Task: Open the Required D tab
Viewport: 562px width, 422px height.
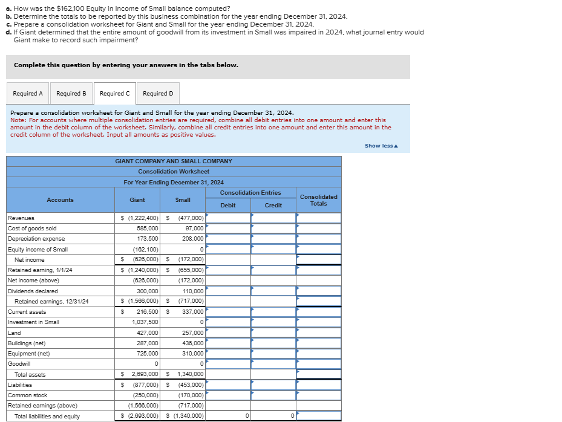Action: [x=158, y=93]
